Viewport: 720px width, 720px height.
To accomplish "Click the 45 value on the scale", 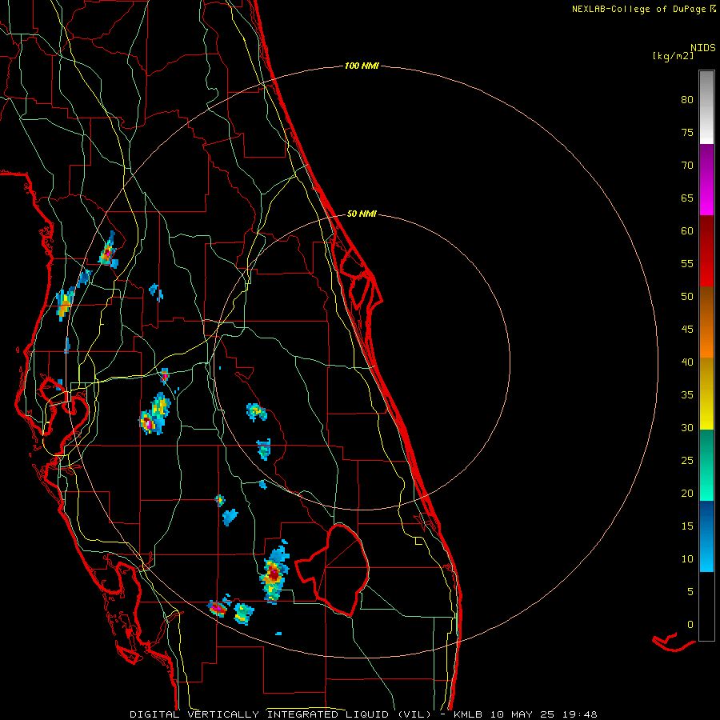I will [x=687, y=330].
